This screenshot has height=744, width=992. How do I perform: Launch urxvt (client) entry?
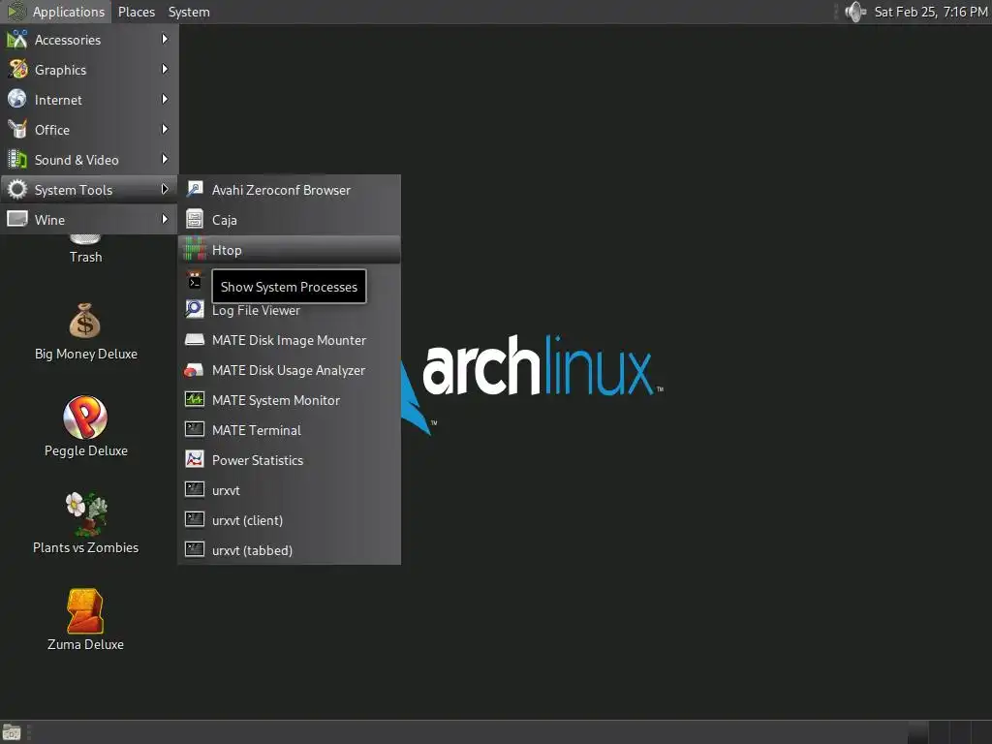tap(289, 520)
